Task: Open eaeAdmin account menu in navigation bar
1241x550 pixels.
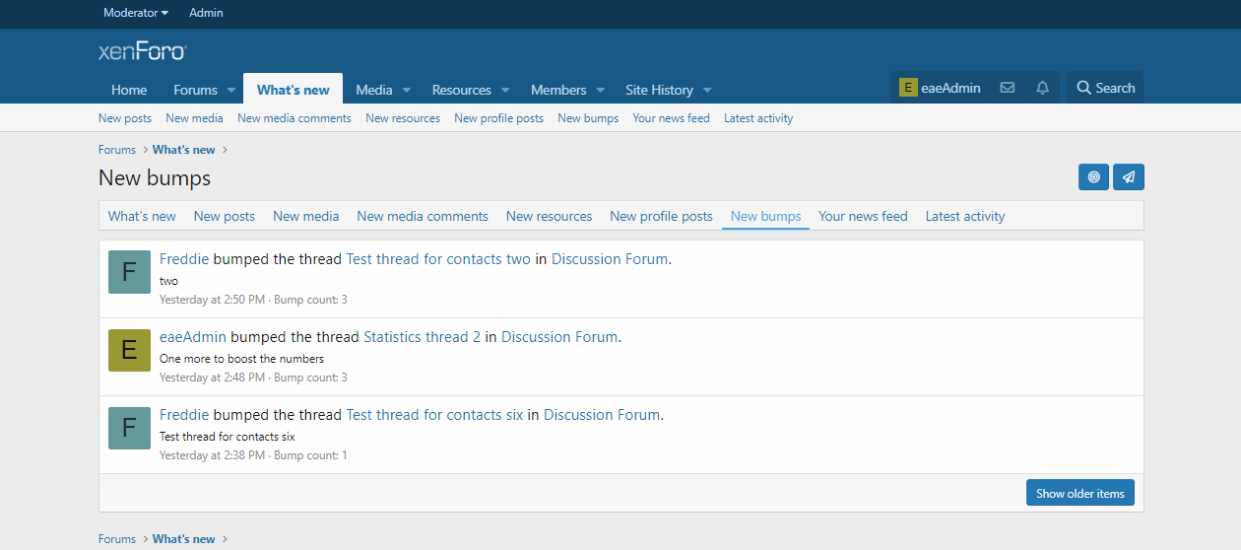Action: point(940,88)
